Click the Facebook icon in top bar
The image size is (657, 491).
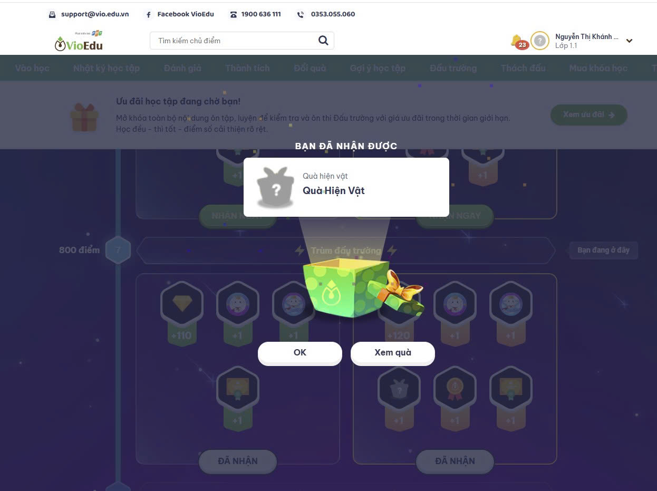point(148,15)
